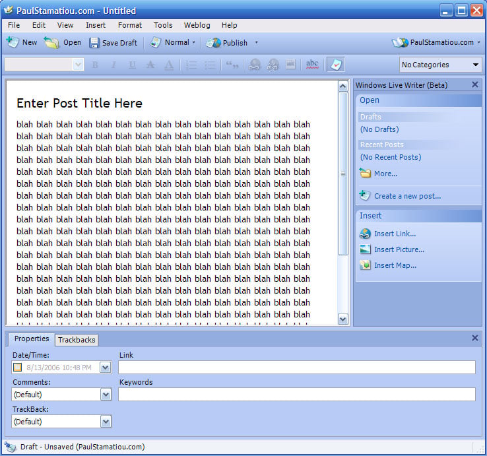
Task: Apply Italic formatting
Action: [114, 65]
